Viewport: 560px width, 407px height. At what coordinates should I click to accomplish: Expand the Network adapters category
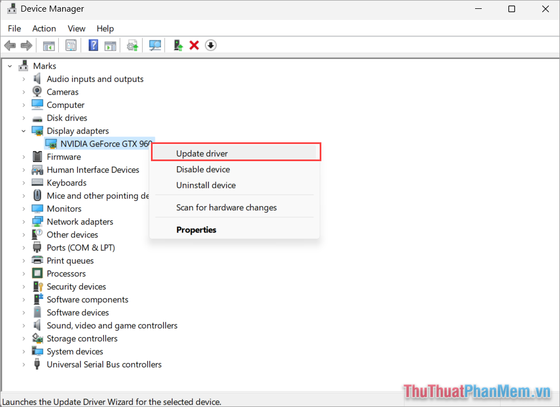coord(23,221)
